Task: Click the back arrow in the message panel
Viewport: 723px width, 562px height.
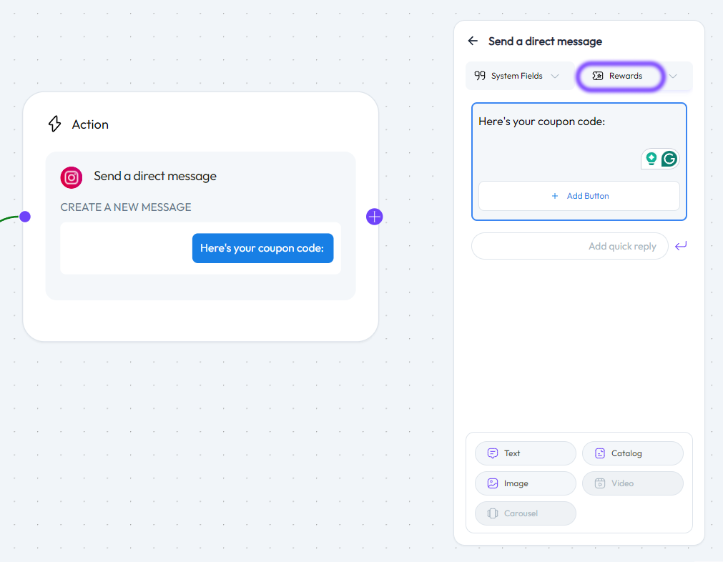Action: [x=473, y=41]
